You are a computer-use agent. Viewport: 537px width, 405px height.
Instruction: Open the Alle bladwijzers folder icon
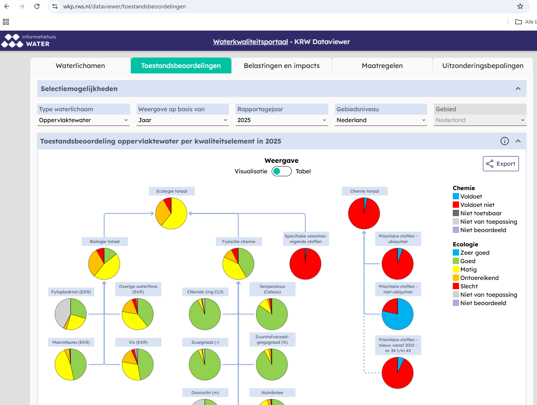pos(519,22)
